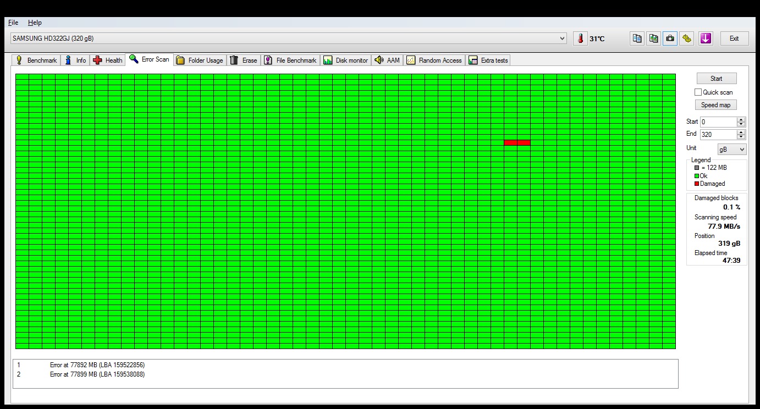Switch to the Erase tab
Viewport: 760px width, 409px height.
[244, 60]
